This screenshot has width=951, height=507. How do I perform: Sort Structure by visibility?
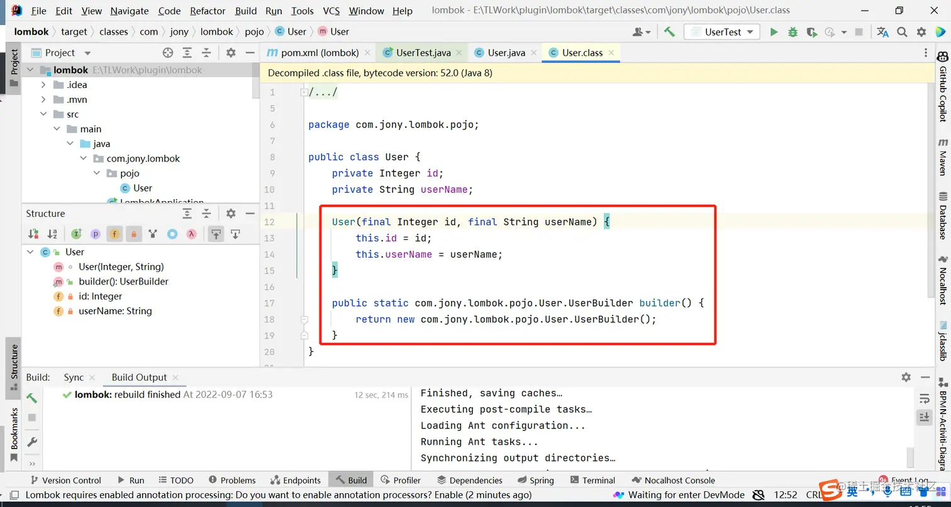pyautogui.click(x=33, y=234)
